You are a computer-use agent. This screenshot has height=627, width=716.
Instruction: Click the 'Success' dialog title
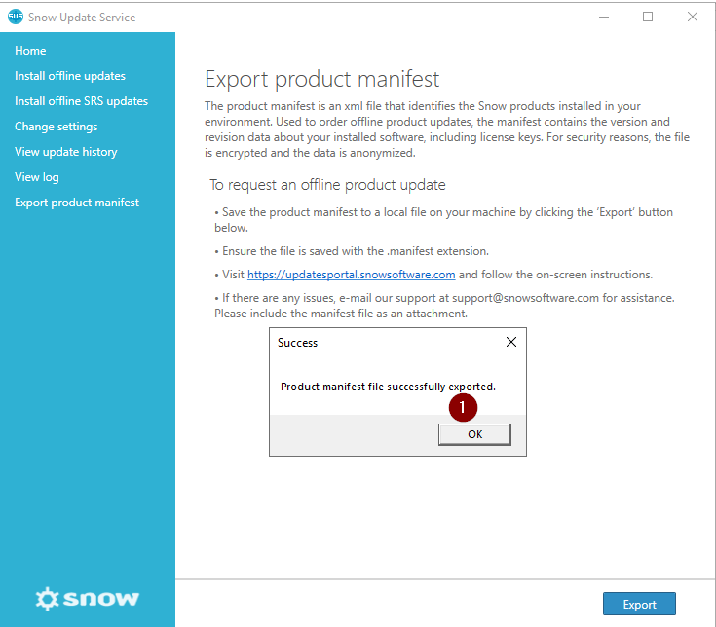point(297,343)
